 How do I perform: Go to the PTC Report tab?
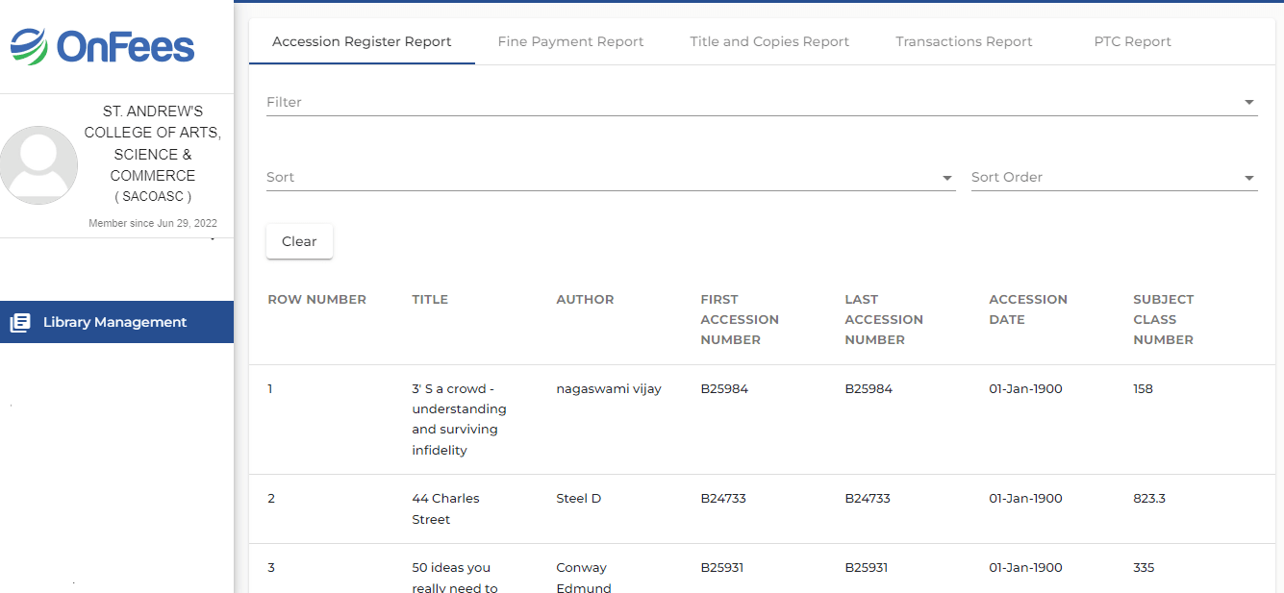1132,42
